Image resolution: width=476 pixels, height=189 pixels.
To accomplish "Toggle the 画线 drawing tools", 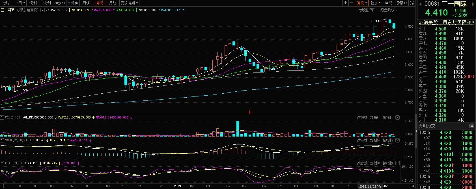I will click(389, 3).
